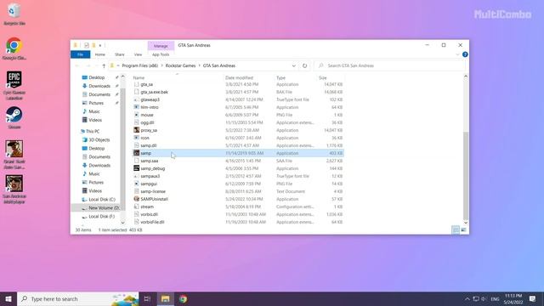Click the Explorer help question mark icon
Image resolution: width=544 pixels, height=306 pixels.
click(x=465, y=54)
